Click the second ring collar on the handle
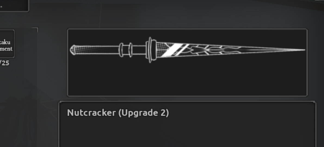324x147 pixels. [130, 50]
